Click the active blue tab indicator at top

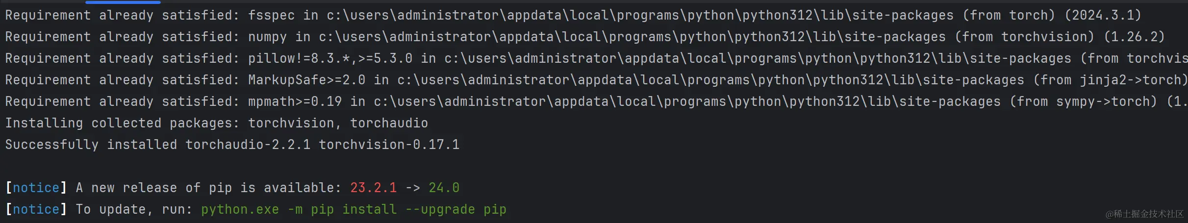click(123, 2)
